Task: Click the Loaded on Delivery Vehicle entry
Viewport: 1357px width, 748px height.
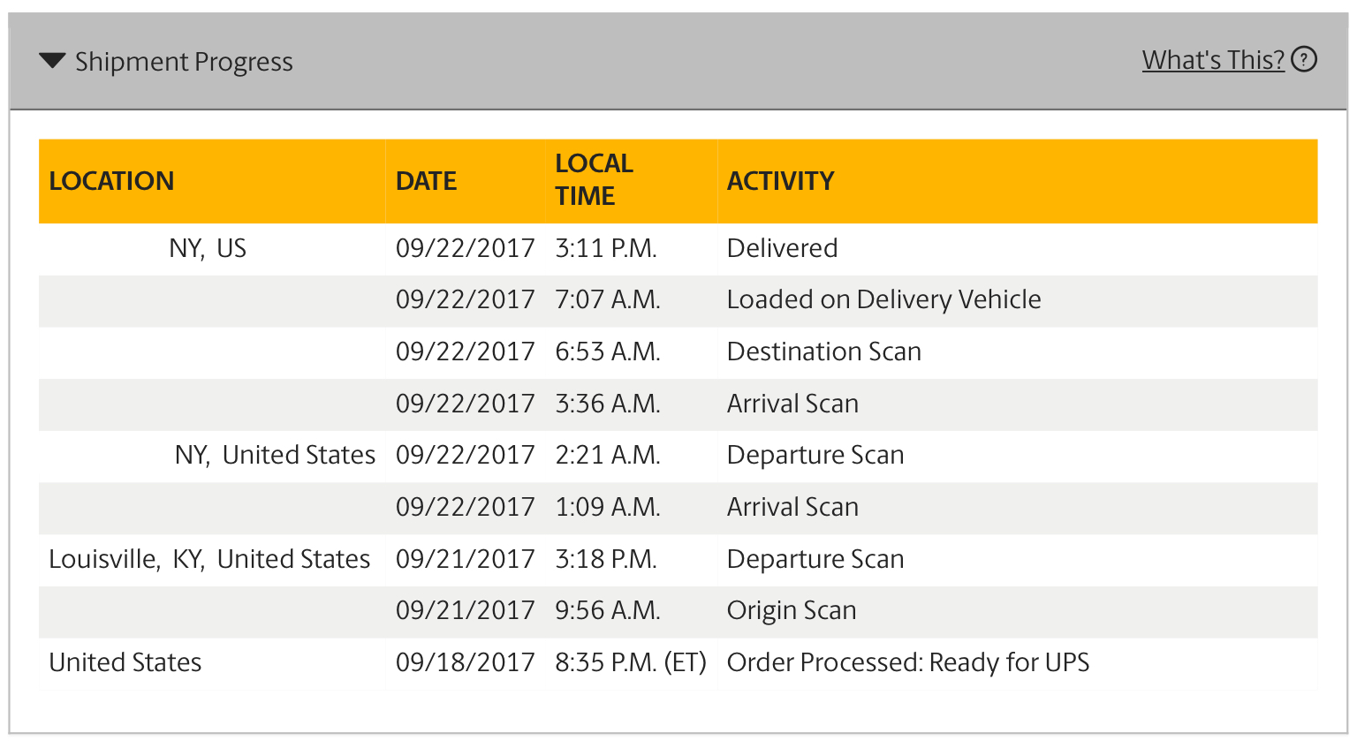Action: pos(883,300)
